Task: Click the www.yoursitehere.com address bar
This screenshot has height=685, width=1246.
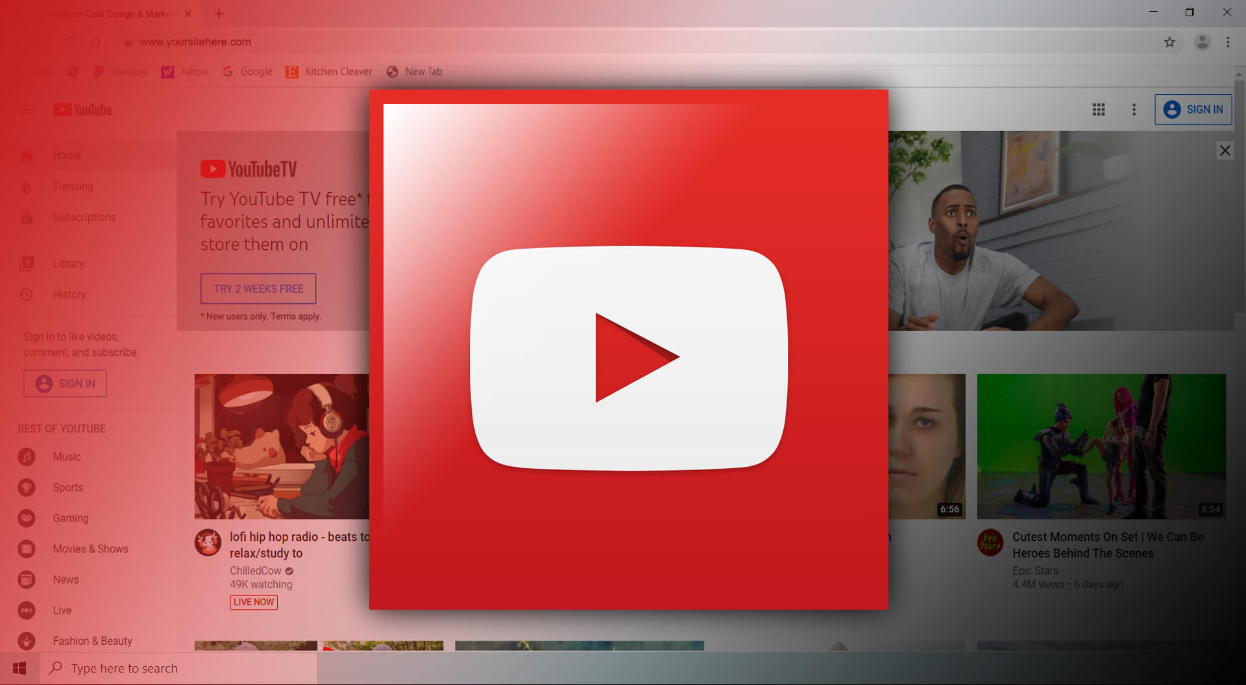Action: pos(636,42)
